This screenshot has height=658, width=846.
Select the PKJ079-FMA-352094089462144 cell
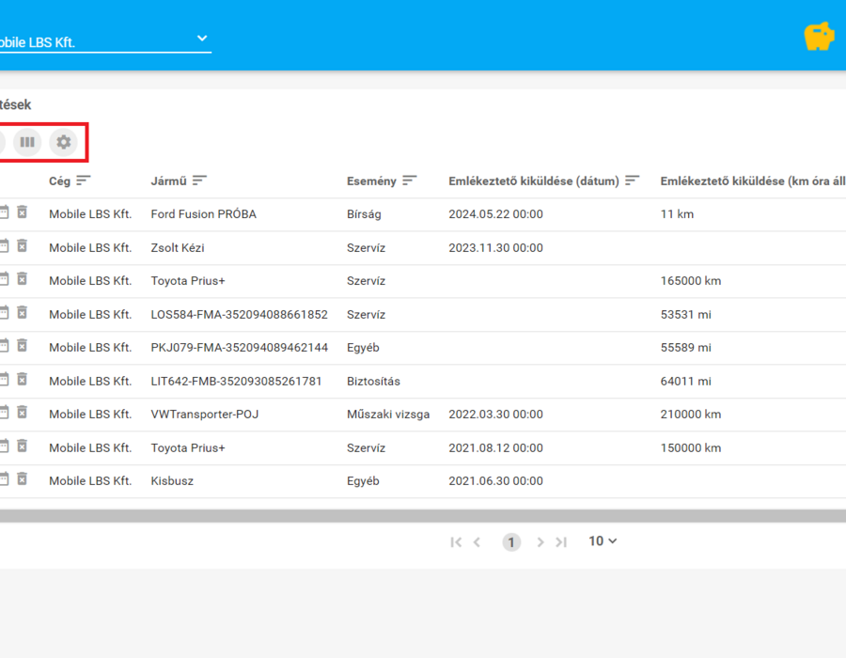(239, 348)
